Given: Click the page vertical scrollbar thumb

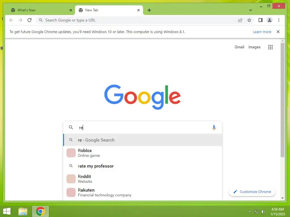Looking at the screenshot, I should tap(282, 100).
